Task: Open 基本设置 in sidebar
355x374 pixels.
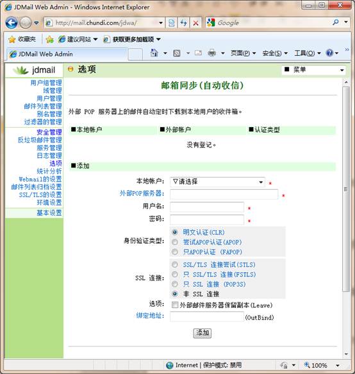Action: [49, 213]
